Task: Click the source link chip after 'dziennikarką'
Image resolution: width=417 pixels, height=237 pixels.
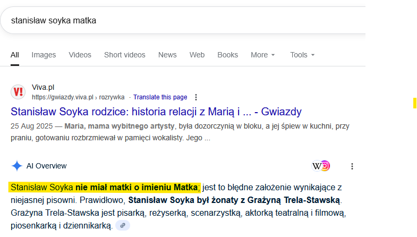Action: (123, 225)
